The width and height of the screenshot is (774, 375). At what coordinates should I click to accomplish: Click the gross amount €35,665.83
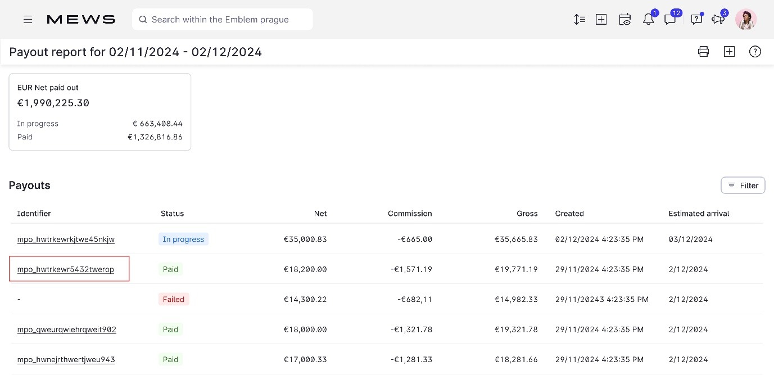[516, 240]
